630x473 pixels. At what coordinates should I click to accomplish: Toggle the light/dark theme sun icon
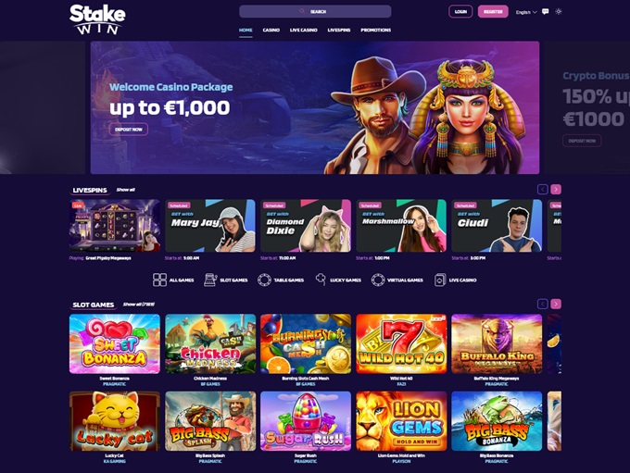[559, 12]
